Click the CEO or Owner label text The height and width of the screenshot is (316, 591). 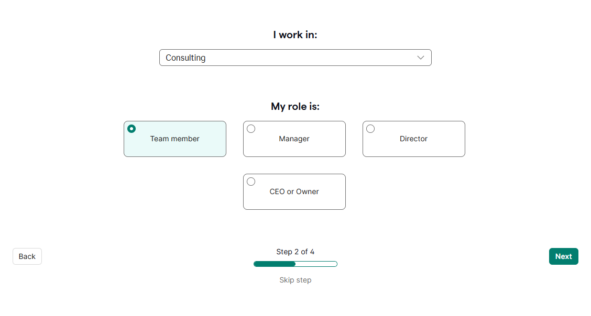[x=294, y=191]
